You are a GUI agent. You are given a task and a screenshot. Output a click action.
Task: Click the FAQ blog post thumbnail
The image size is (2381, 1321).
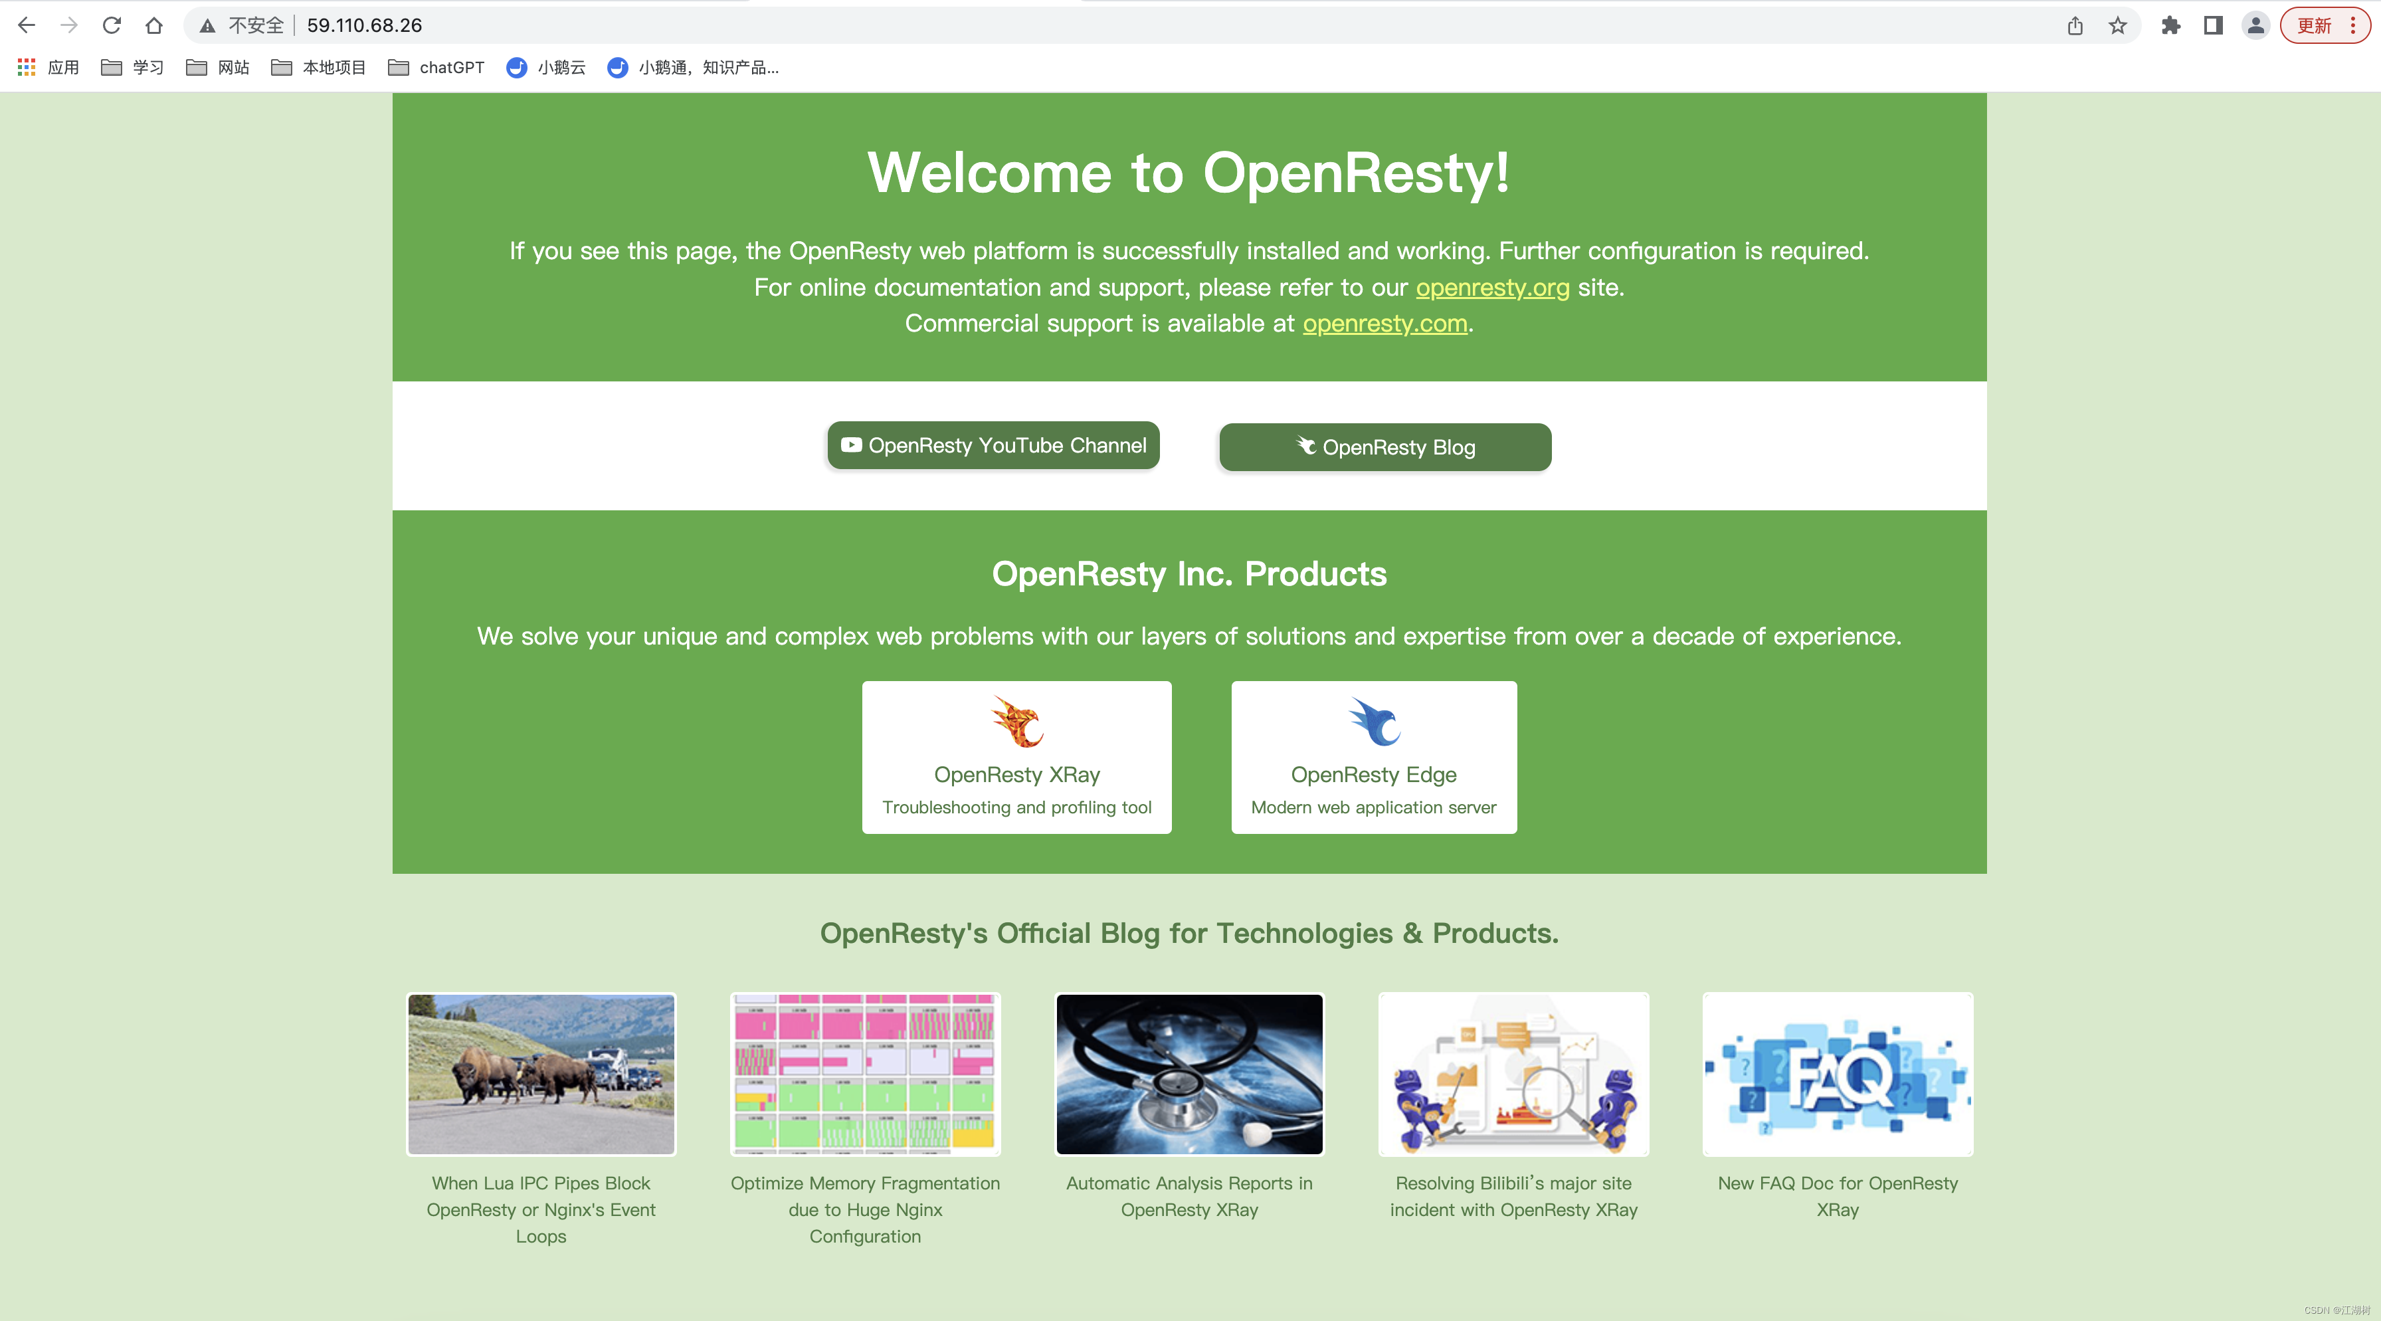(x=1837, y=1074)
